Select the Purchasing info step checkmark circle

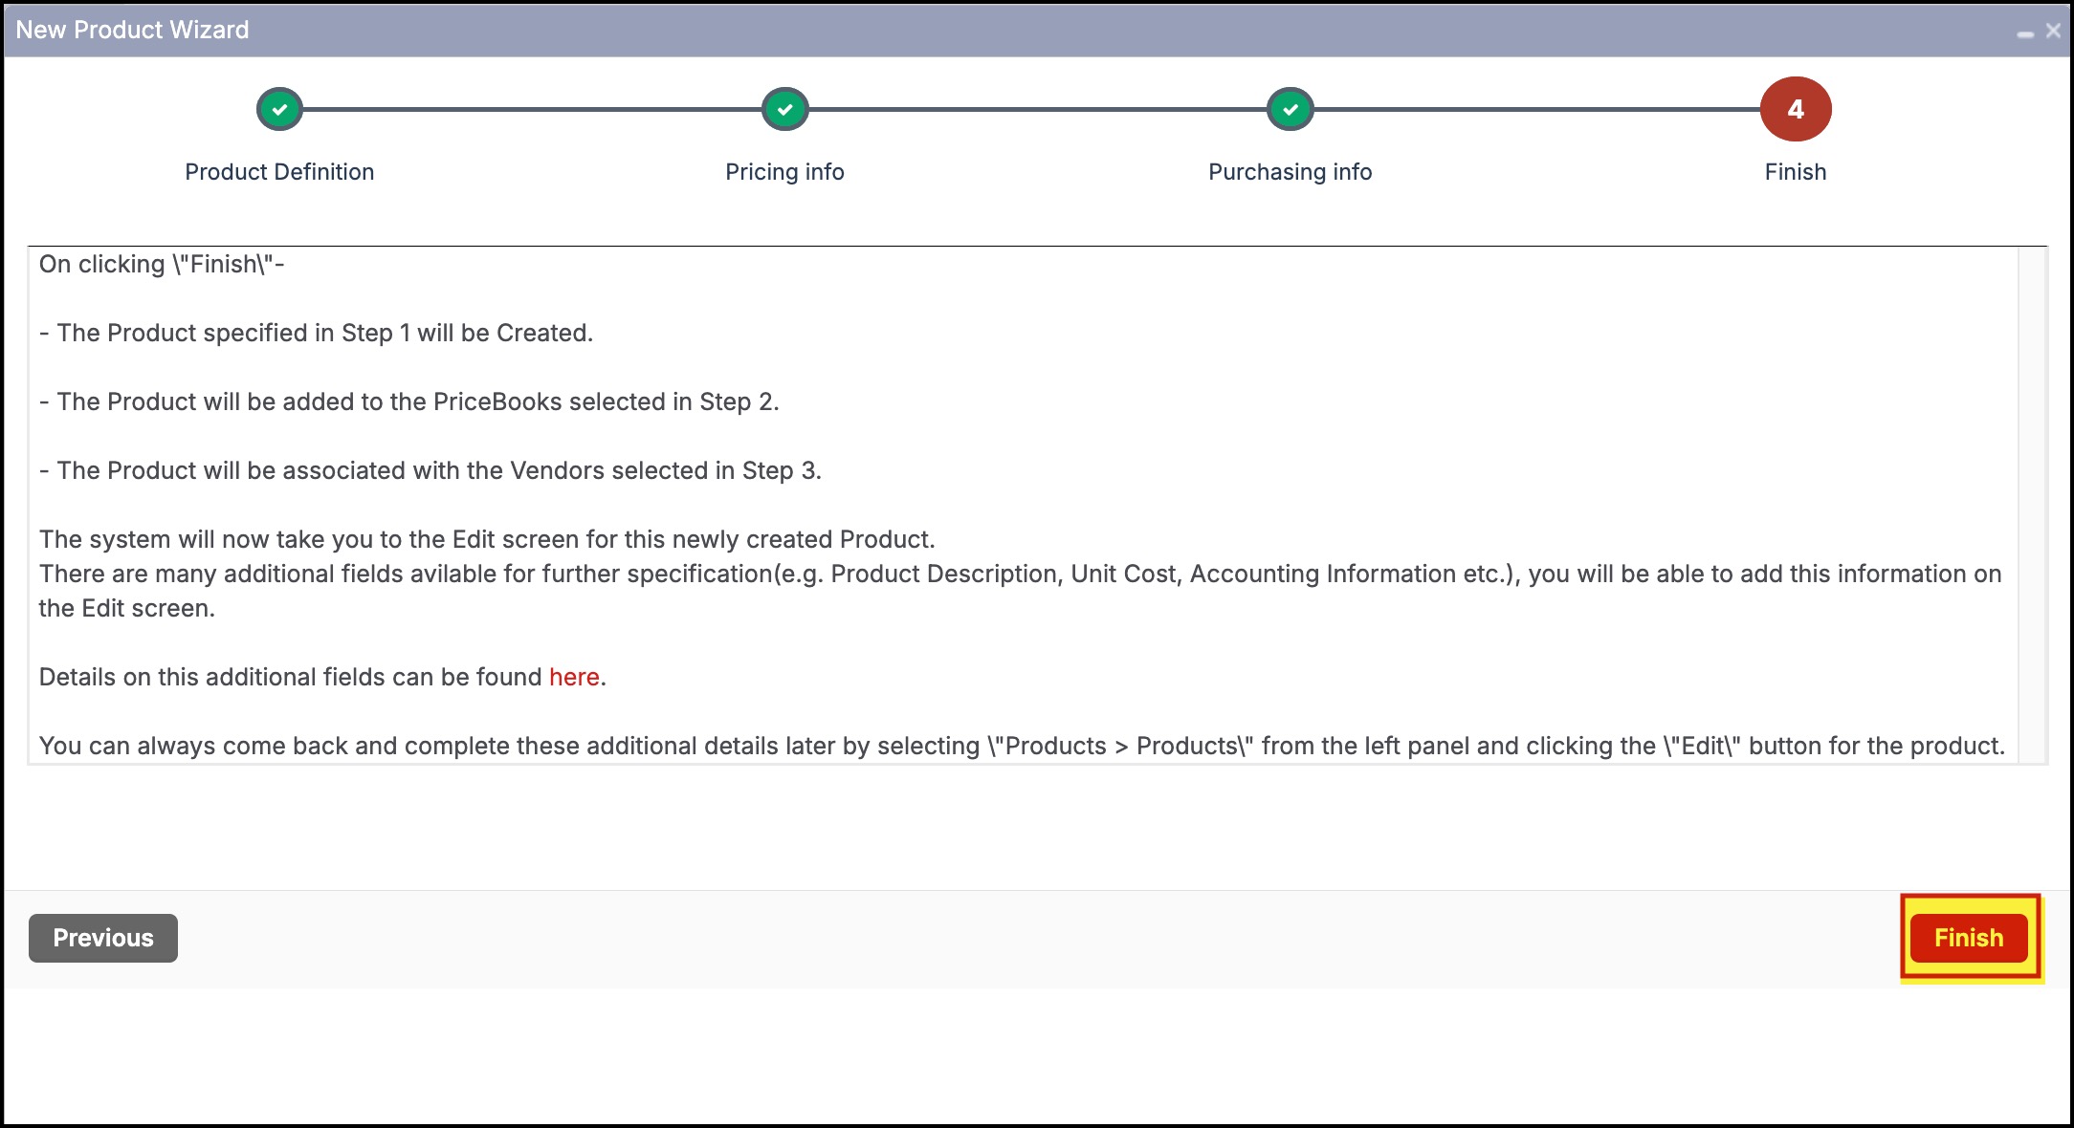(1291, 109)
